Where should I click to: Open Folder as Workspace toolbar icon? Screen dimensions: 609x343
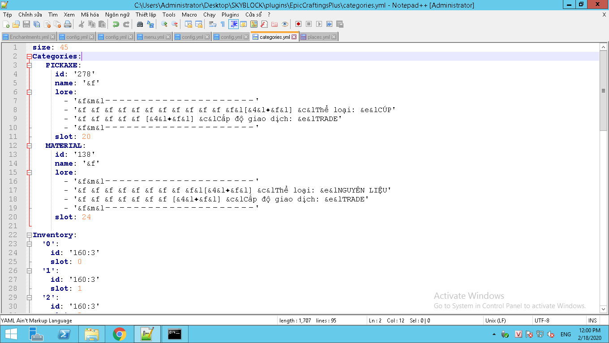click(x=274, y=24)
